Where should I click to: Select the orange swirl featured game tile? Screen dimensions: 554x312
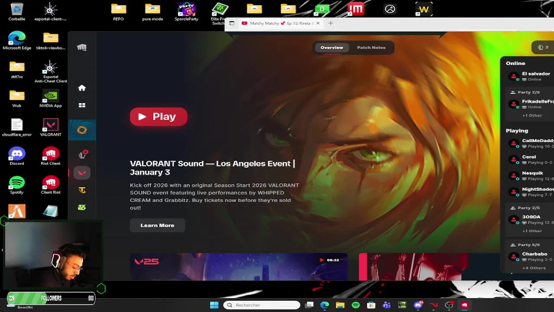[82, 130]
